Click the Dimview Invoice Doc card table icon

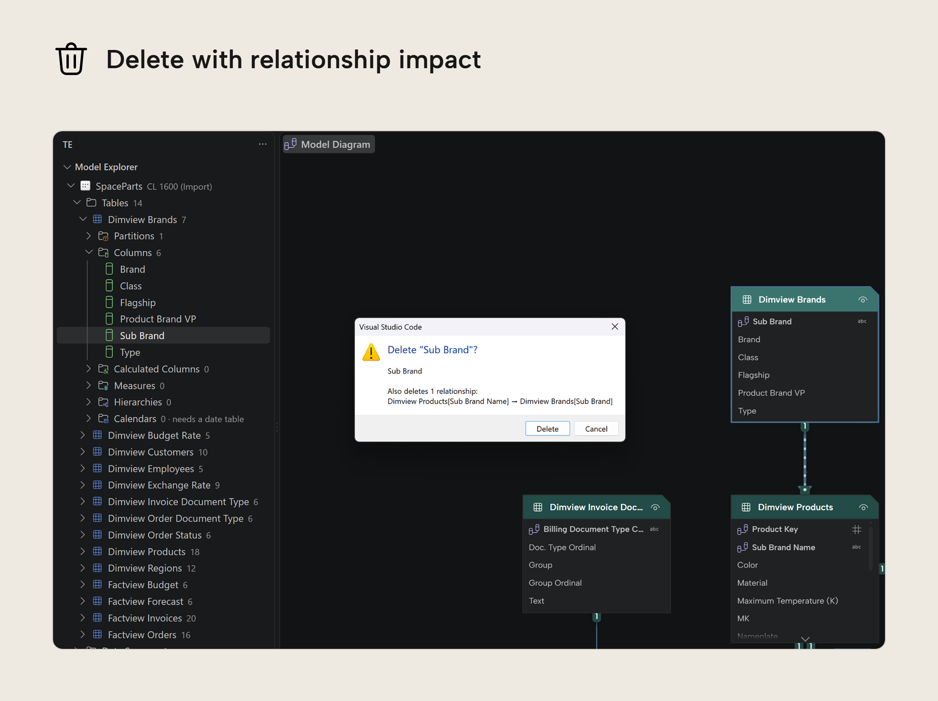pos(538,507)
